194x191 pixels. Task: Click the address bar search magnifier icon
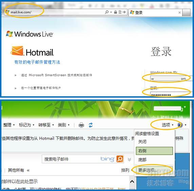point(107,12)
